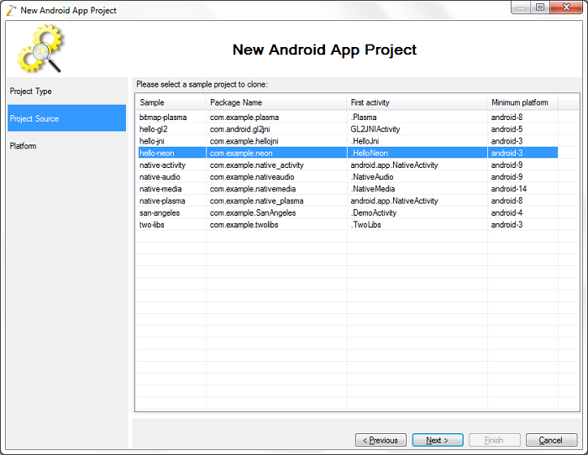Select the Project Source step
This screenshot has height=455, width=588.
pyautogui.click(x=66, y=118)
